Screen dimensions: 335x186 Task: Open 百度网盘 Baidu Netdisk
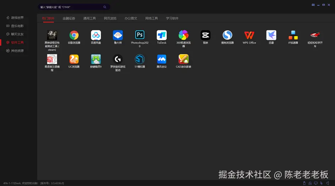click(x=96, y=35)
